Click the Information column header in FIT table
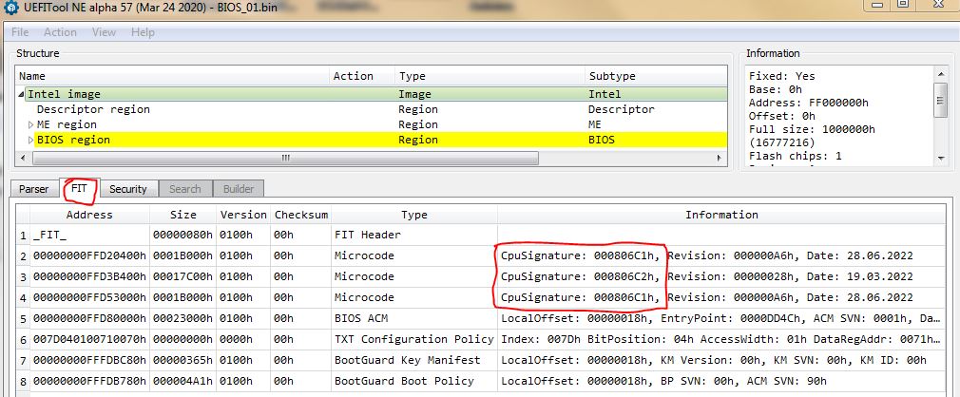Viewport: 960px width, 397px height. [x=721, y=215]
